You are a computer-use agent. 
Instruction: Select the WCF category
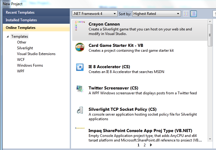pos(21,60)
